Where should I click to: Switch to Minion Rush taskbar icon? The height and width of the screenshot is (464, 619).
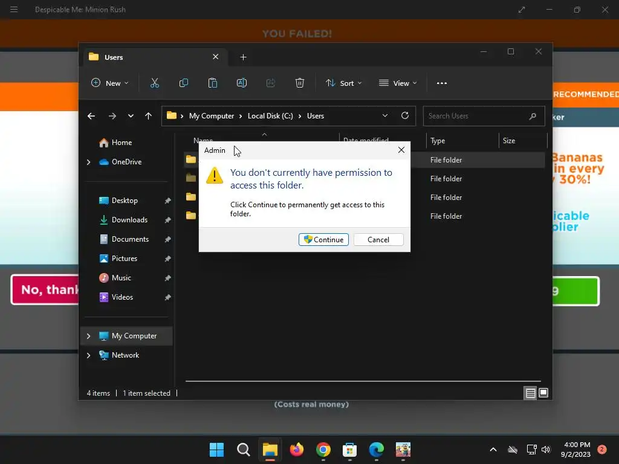pyautogui.click(x=403, y=449)
